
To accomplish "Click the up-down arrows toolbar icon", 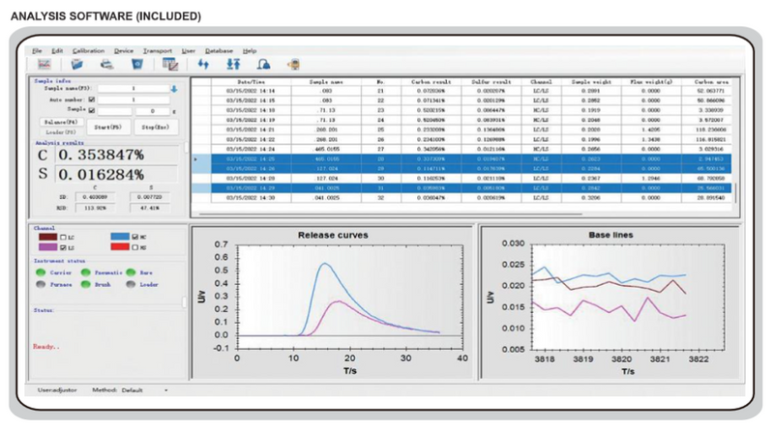I will point(231,64).
